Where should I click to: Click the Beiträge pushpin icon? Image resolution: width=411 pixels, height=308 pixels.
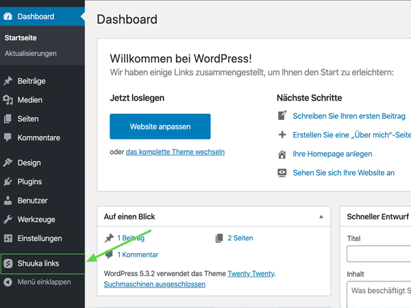point(8,81)
